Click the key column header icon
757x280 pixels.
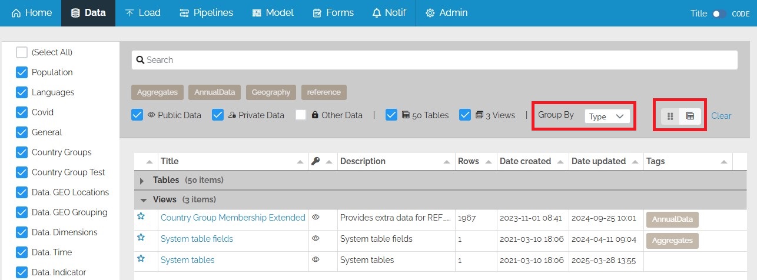pos(316,161)
